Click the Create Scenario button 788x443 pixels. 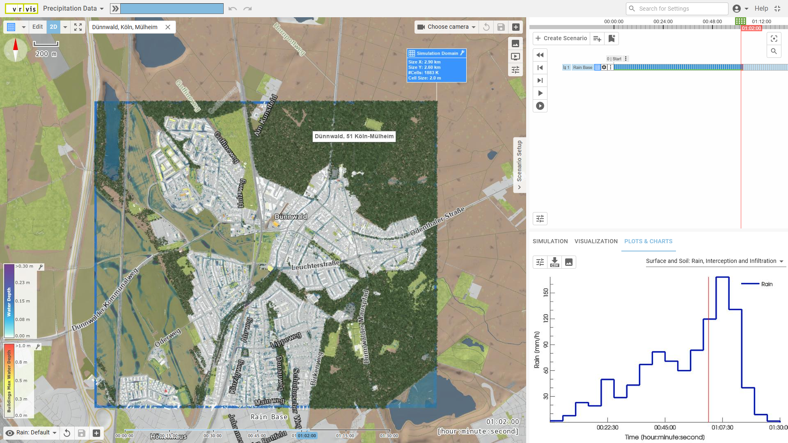[561, 39]
